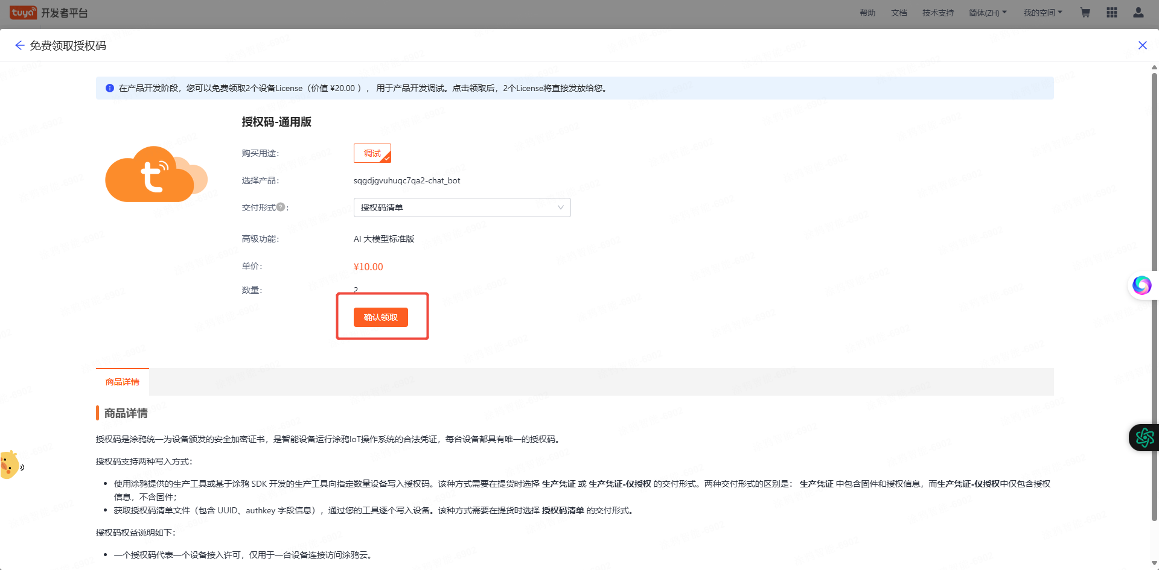Image resolution: width=1159 pixels, height=570 pixels.
Task: Click the Tuya logo in the header
Action: [x=23, y=13]
